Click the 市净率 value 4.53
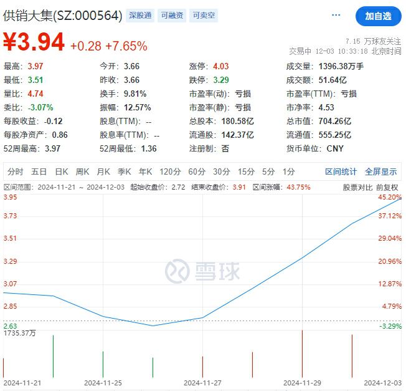 [326, 108]
